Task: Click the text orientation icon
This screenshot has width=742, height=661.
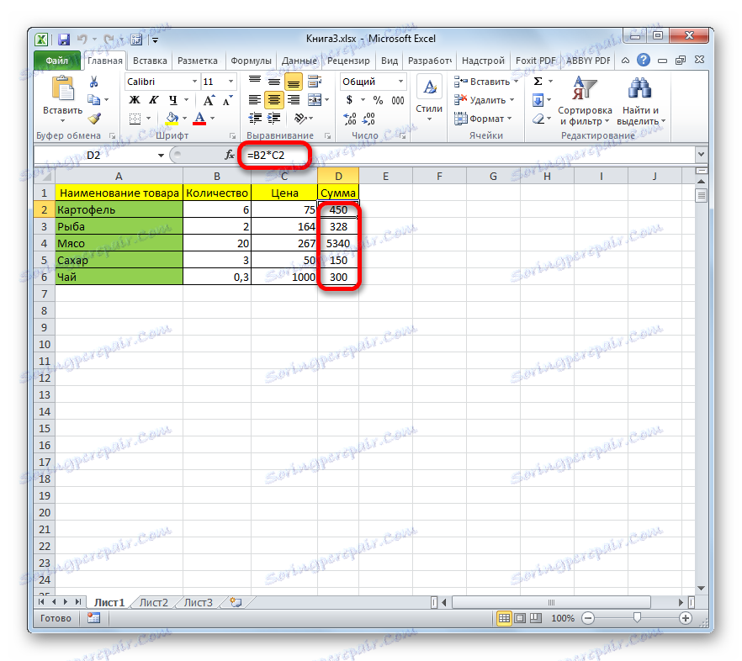Action: coord(300,119)
